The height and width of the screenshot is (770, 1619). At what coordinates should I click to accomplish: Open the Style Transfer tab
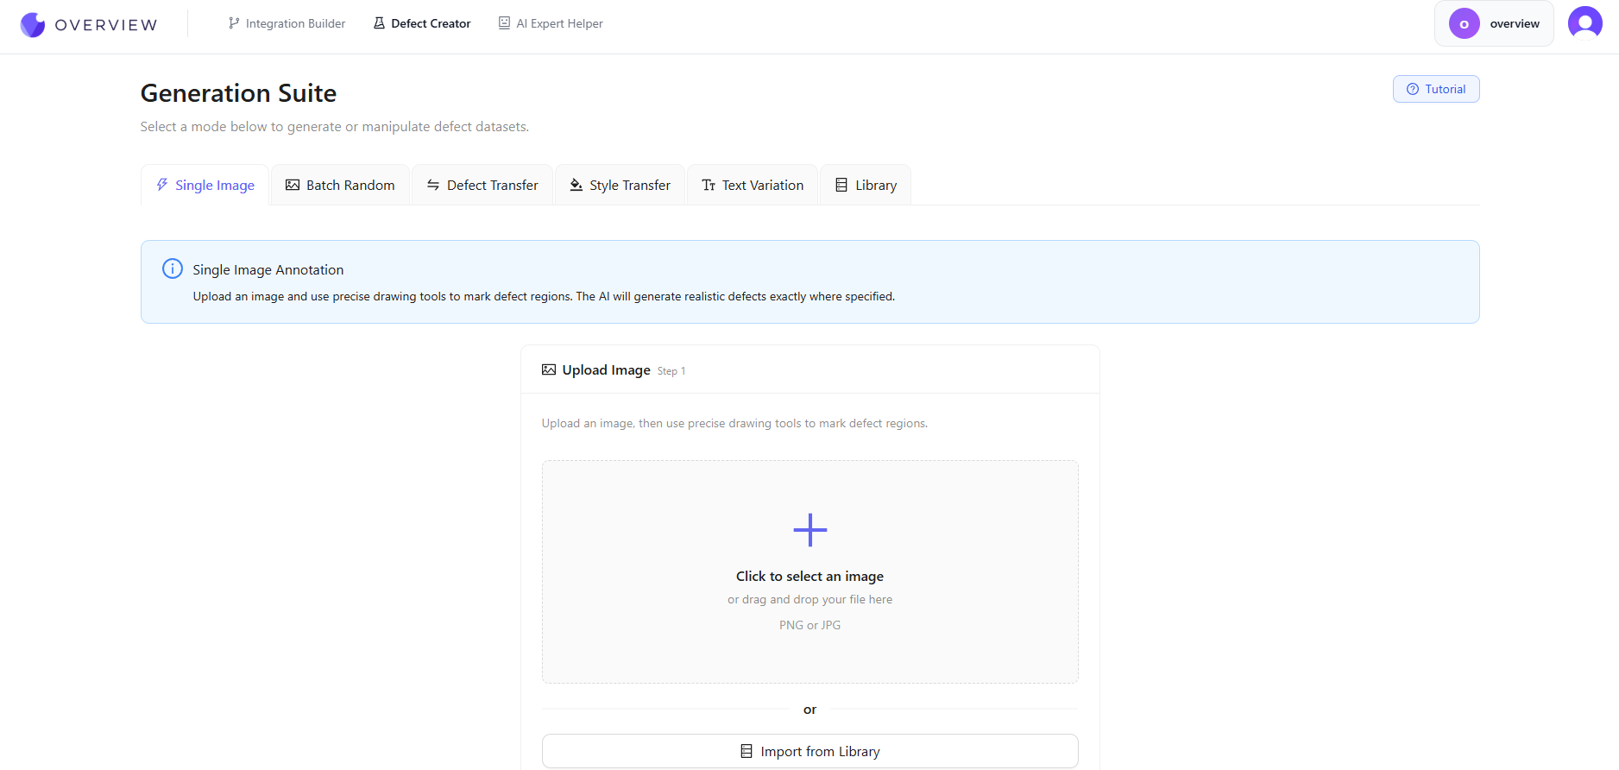pyautogui.click(x=620, y=186)
